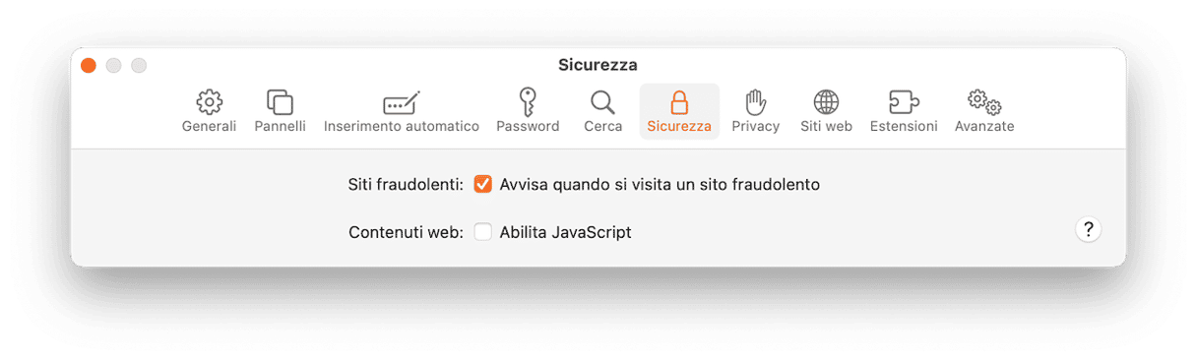1197x360 pixels.
Task: Uncheck the fraudulent site warning checkbox
Action: coord(482,184)
